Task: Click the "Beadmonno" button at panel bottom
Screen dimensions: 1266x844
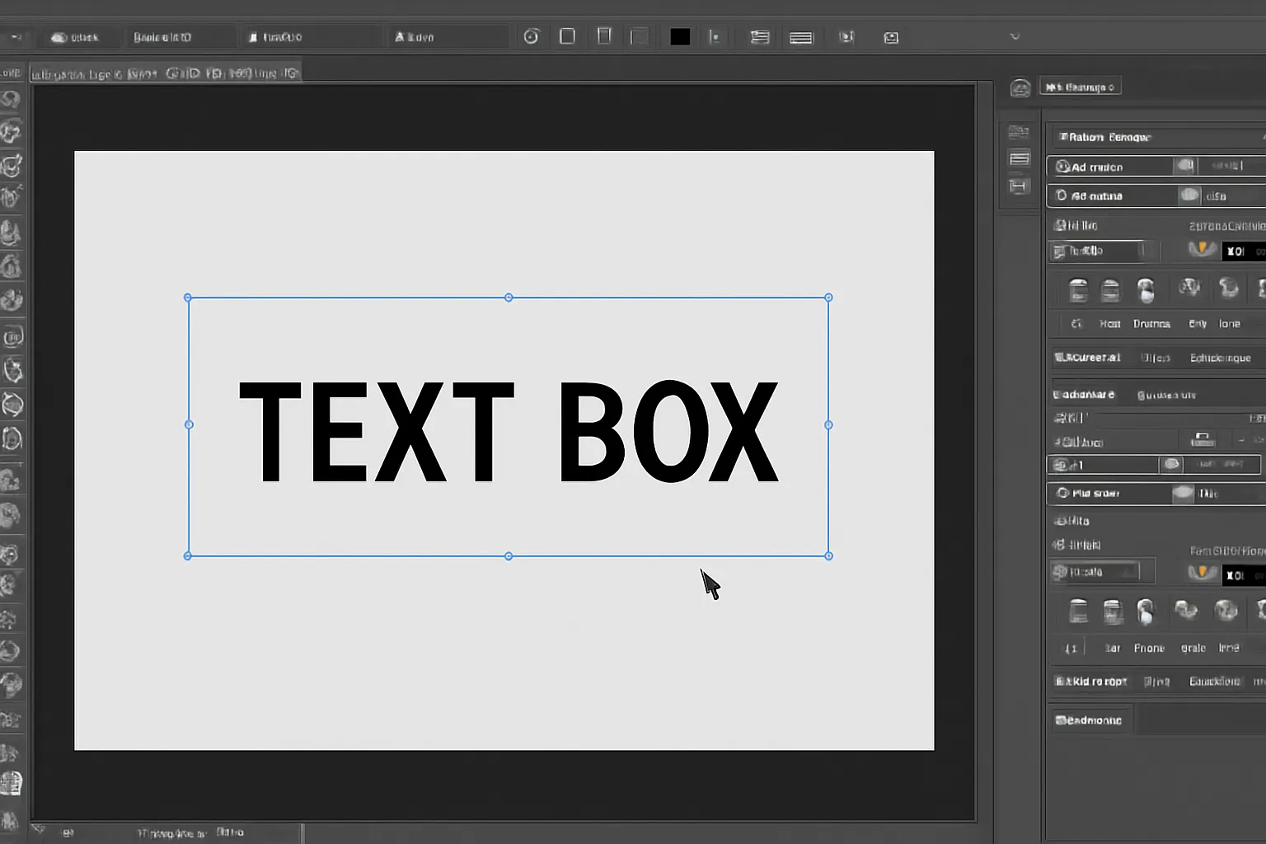Action: point(1090,720)
